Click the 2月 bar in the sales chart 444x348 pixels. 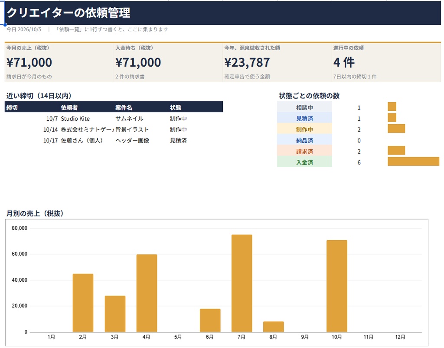pyautogui.click(x=83, y=303)
